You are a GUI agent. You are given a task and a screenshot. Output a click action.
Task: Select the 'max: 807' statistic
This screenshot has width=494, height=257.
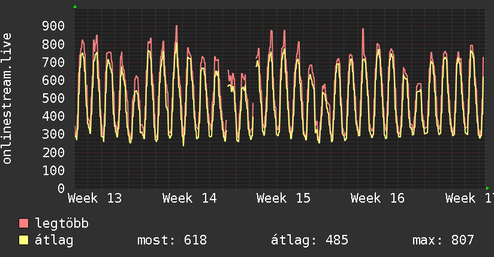(443, 240)
